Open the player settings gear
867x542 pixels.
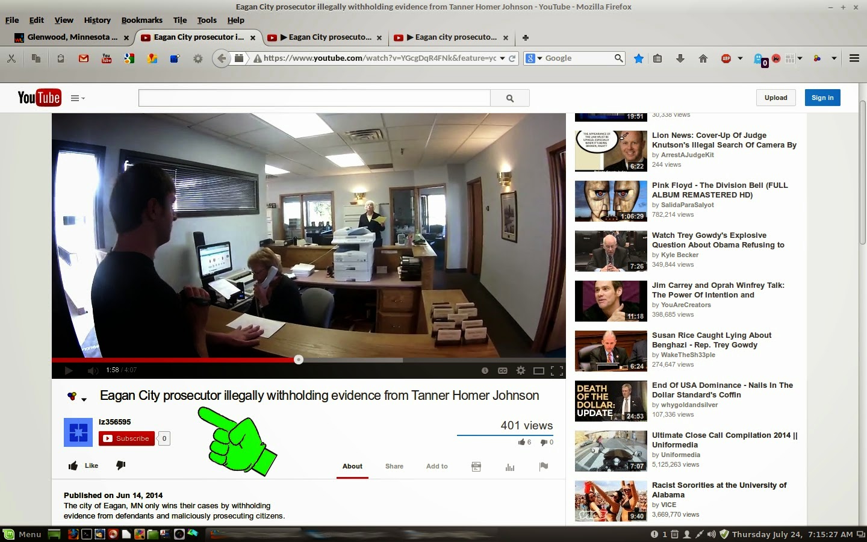pyautogui.click(x=521, y=371)
